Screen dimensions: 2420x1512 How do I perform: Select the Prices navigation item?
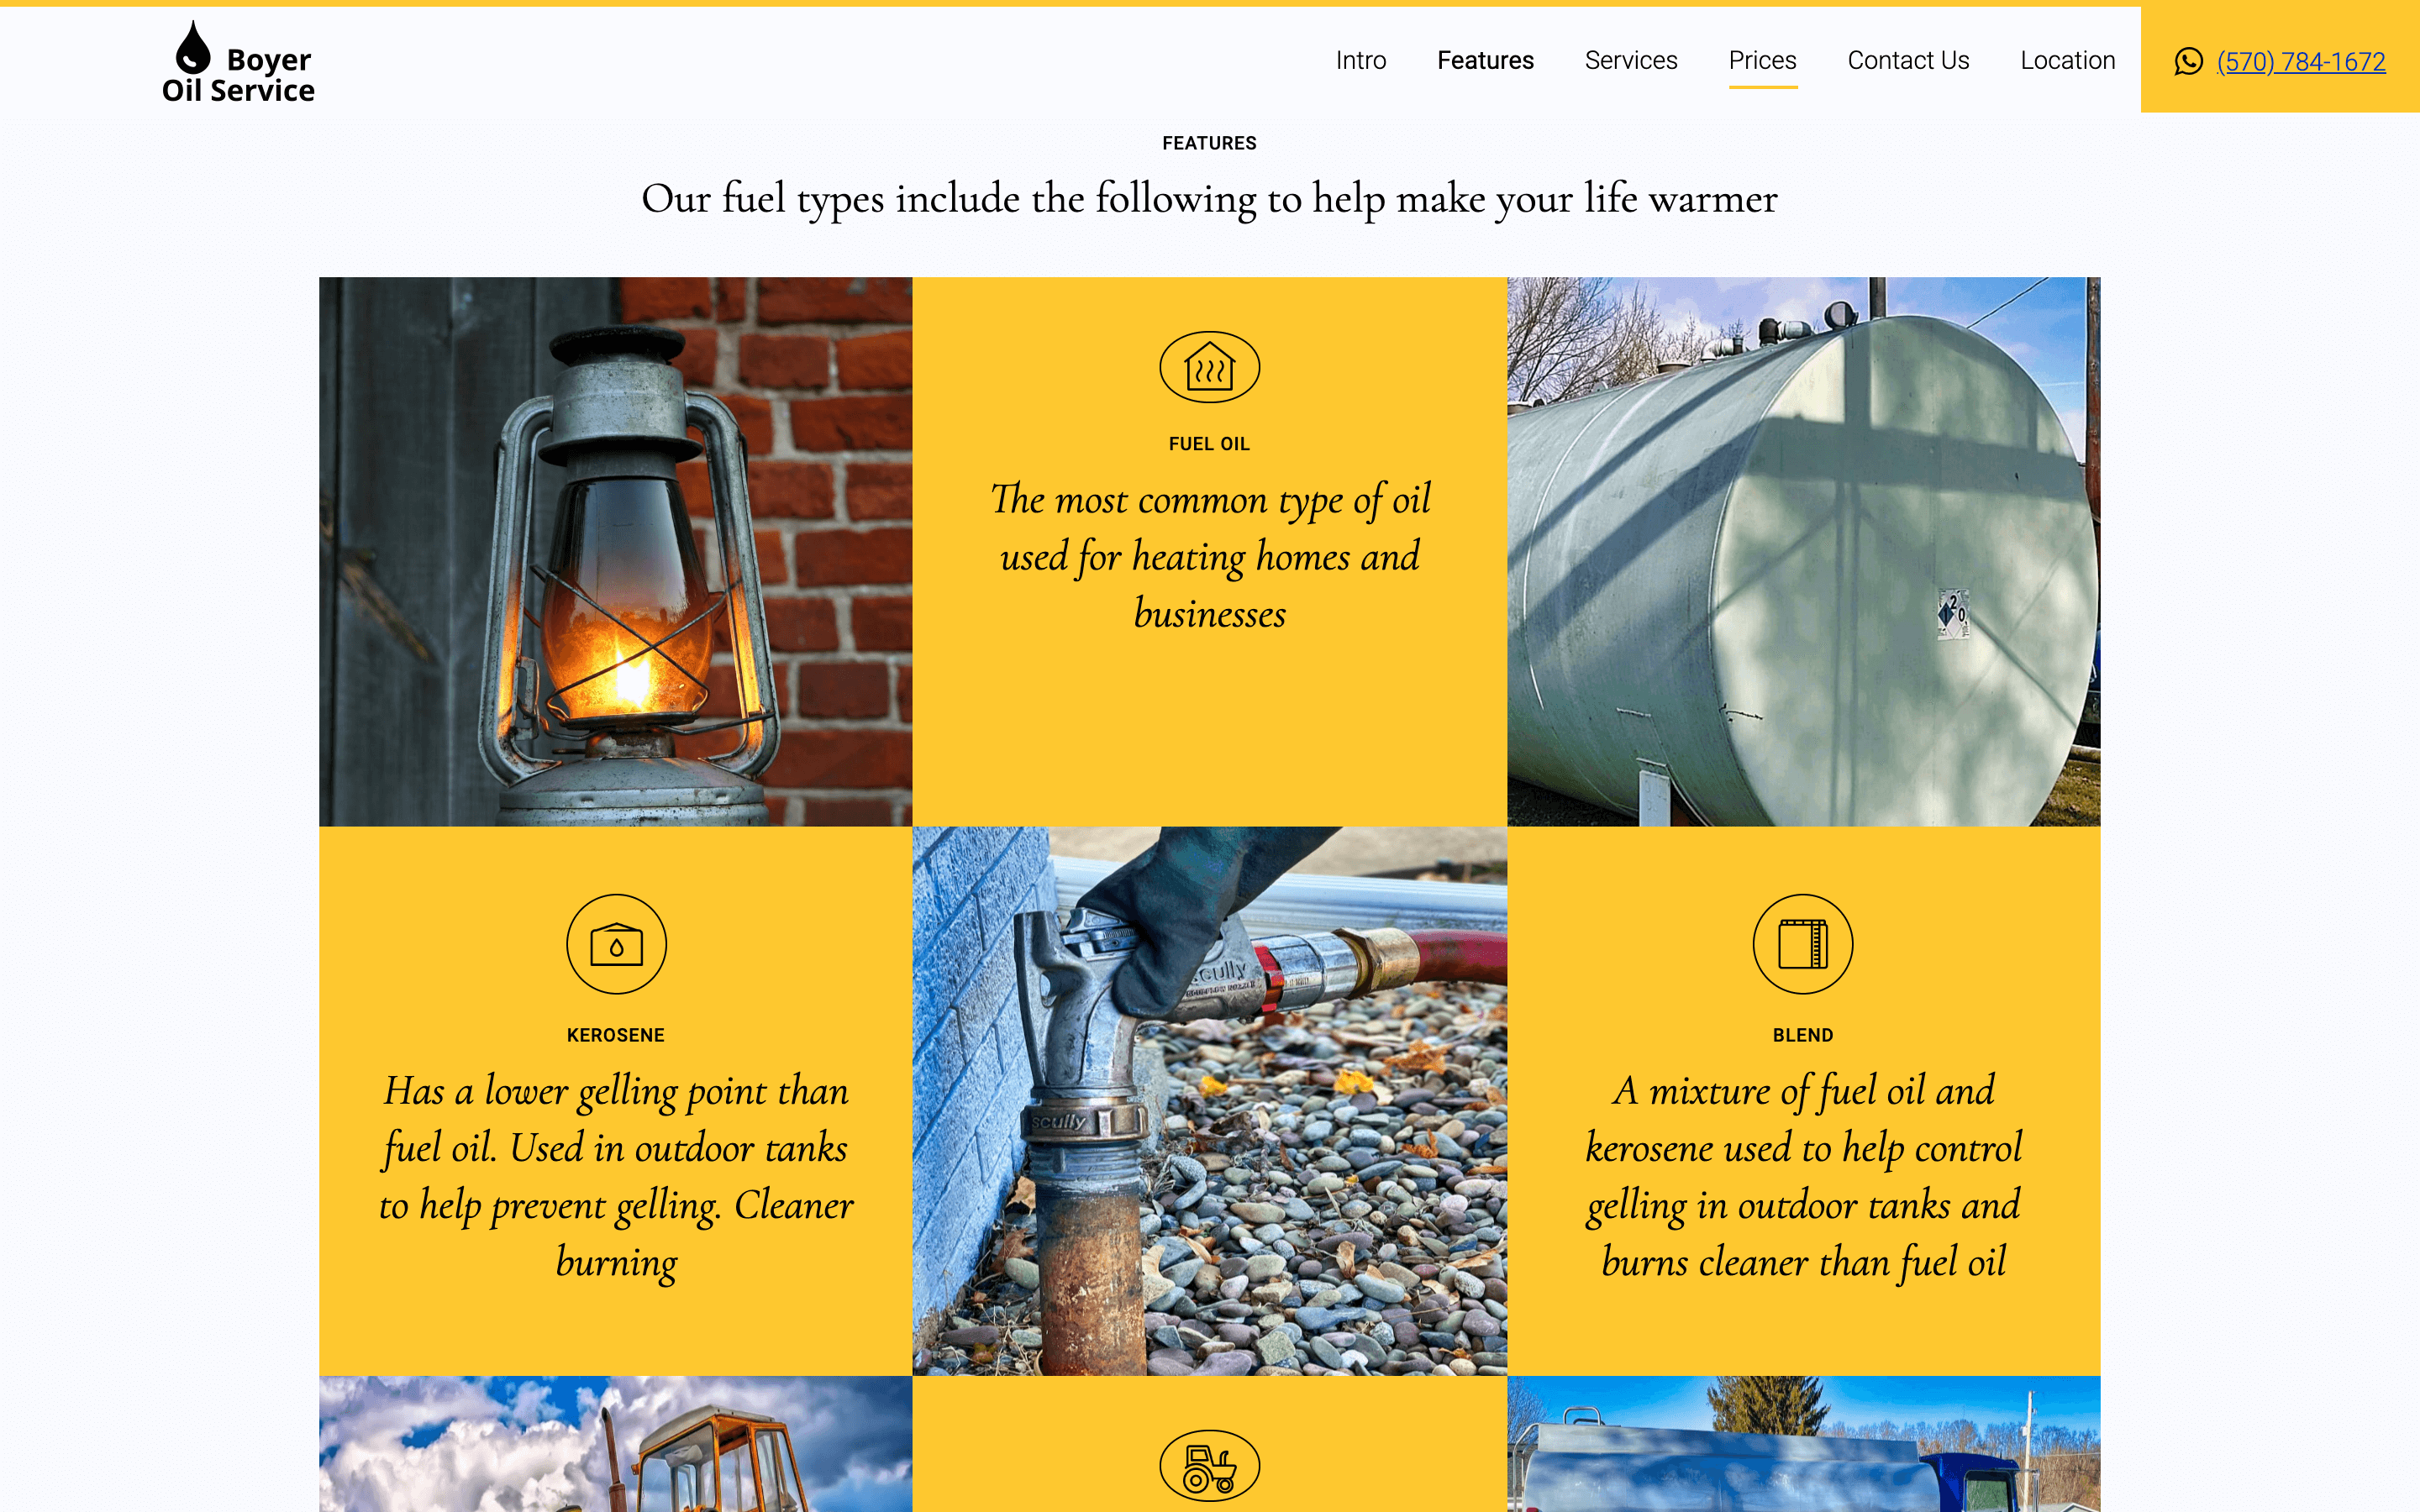[x=1763, y=60]
